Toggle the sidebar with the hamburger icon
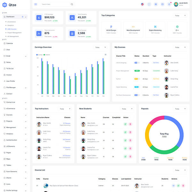Screen dimensions: 192x192 (x=36, y=4)
